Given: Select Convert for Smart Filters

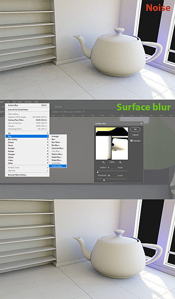Looking at the screenshot, I should pos(27,110).
